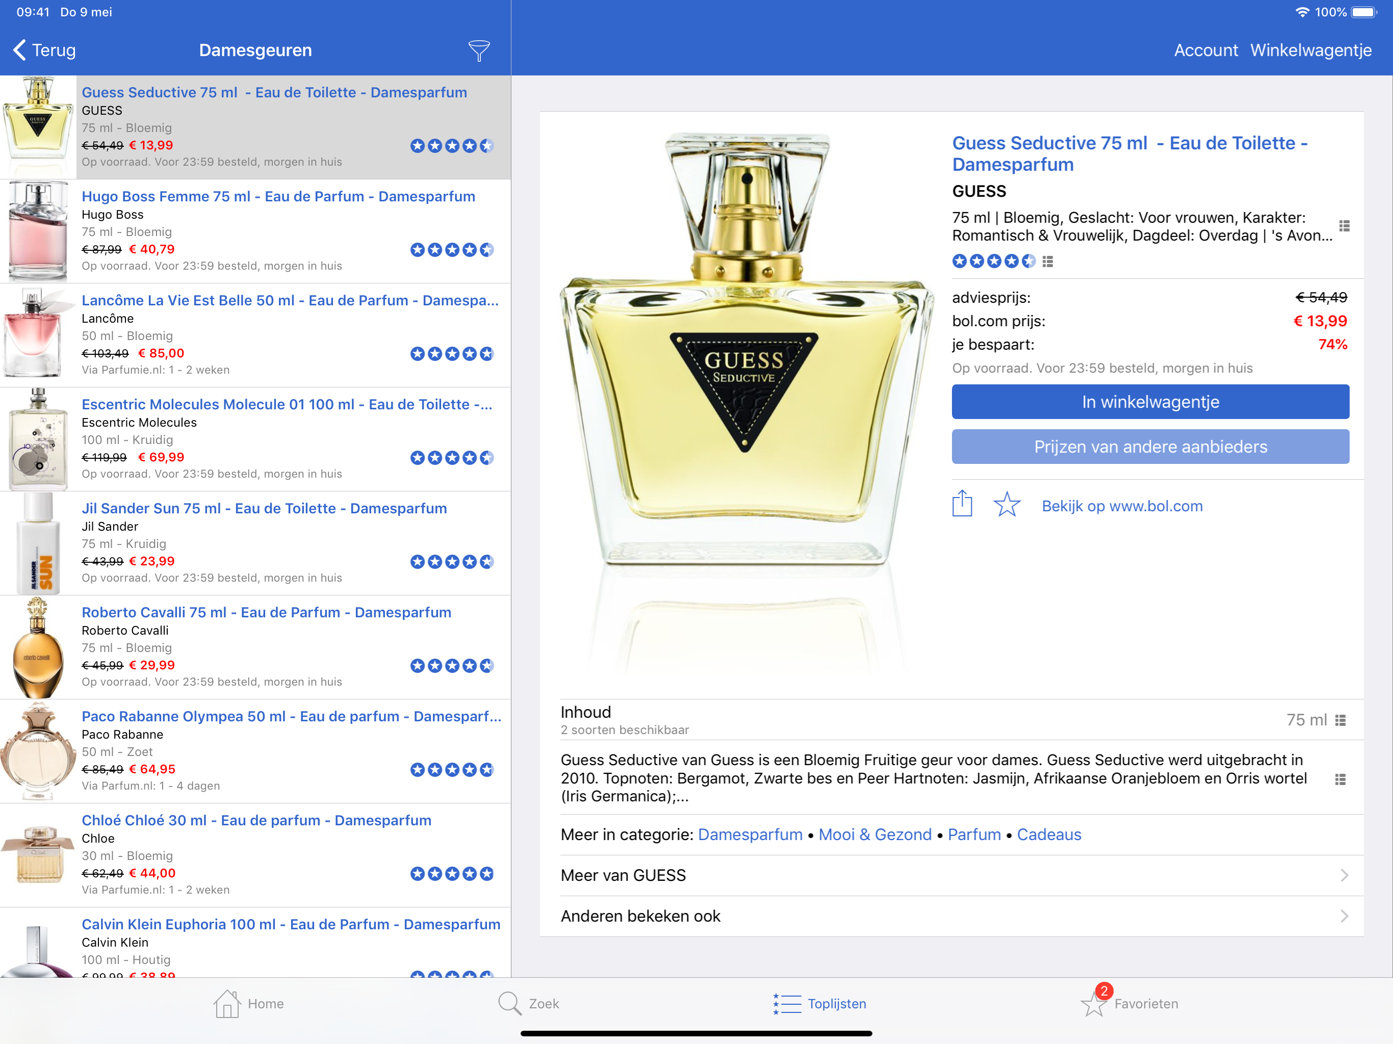Select Calvin Klein Euphoria 100 ml listing
1393x1044 pixels.
(255, 943)
